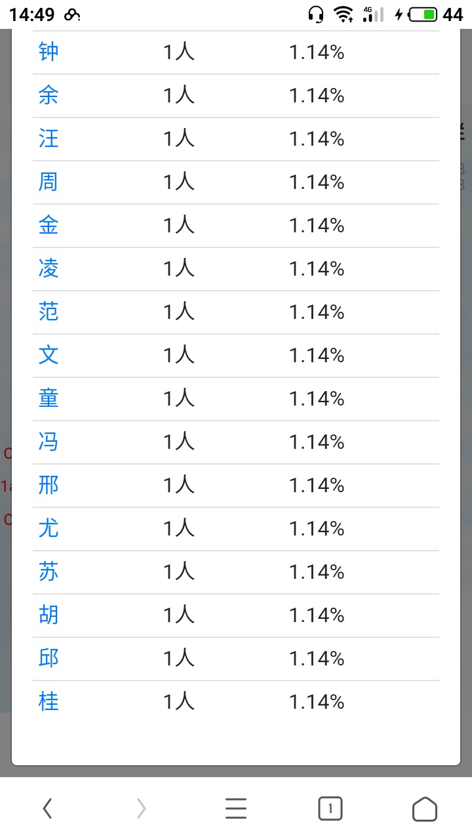Open the 周 surname link
The width and height of the screenshot is (472, 840).
point(49,182)
